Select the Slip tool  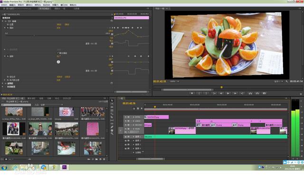(x=112, y=120)
